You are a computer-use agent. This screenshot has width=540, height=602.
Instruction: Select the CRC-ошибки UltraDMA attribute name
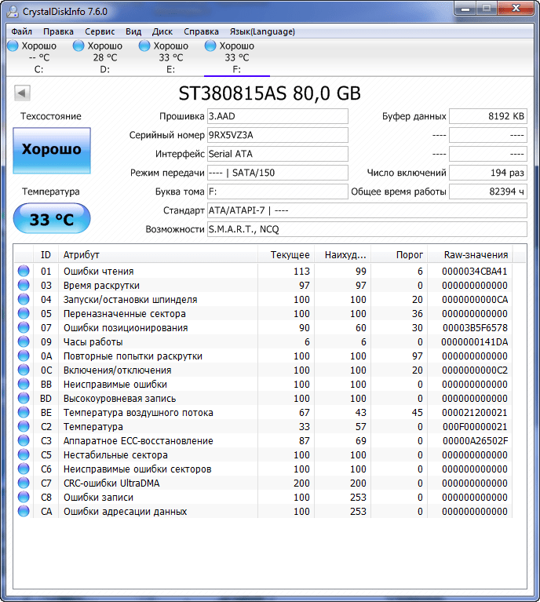(x=111, y=483)
